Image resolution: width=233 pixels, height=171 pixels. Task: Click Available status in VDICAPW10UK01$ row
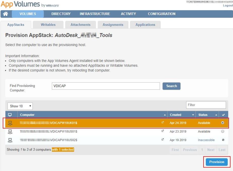coord(204,123)
